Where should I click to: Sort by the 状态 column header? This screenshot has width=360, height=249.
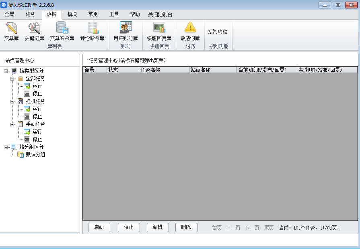[123, 70]
